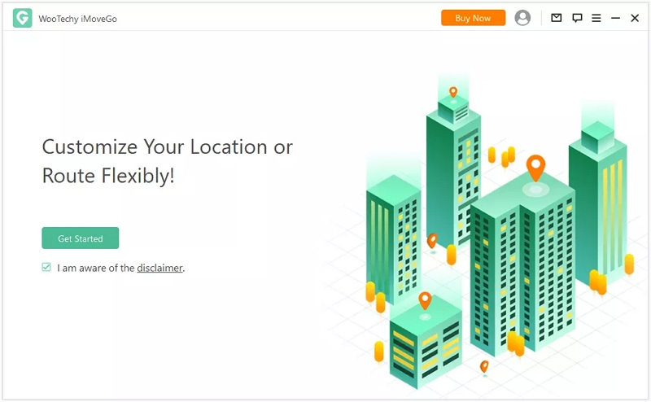Click the Get Started button

(80, 238)
